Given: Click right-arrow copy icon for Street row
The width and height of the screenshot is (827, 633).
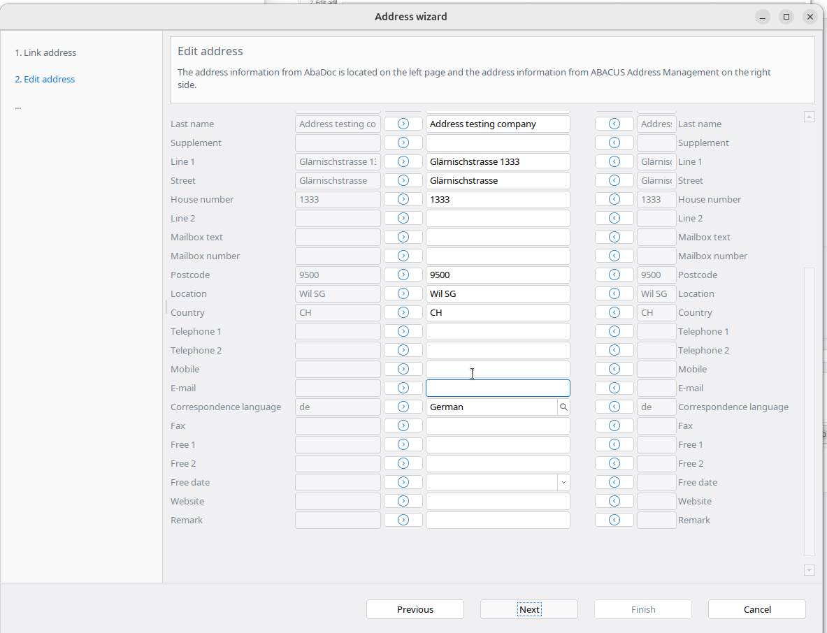Looking at the screenshot, I should point(403,180).
